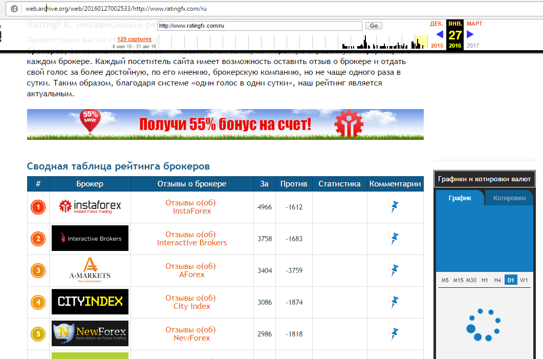Select the W1 timeframe

(524, 280)
